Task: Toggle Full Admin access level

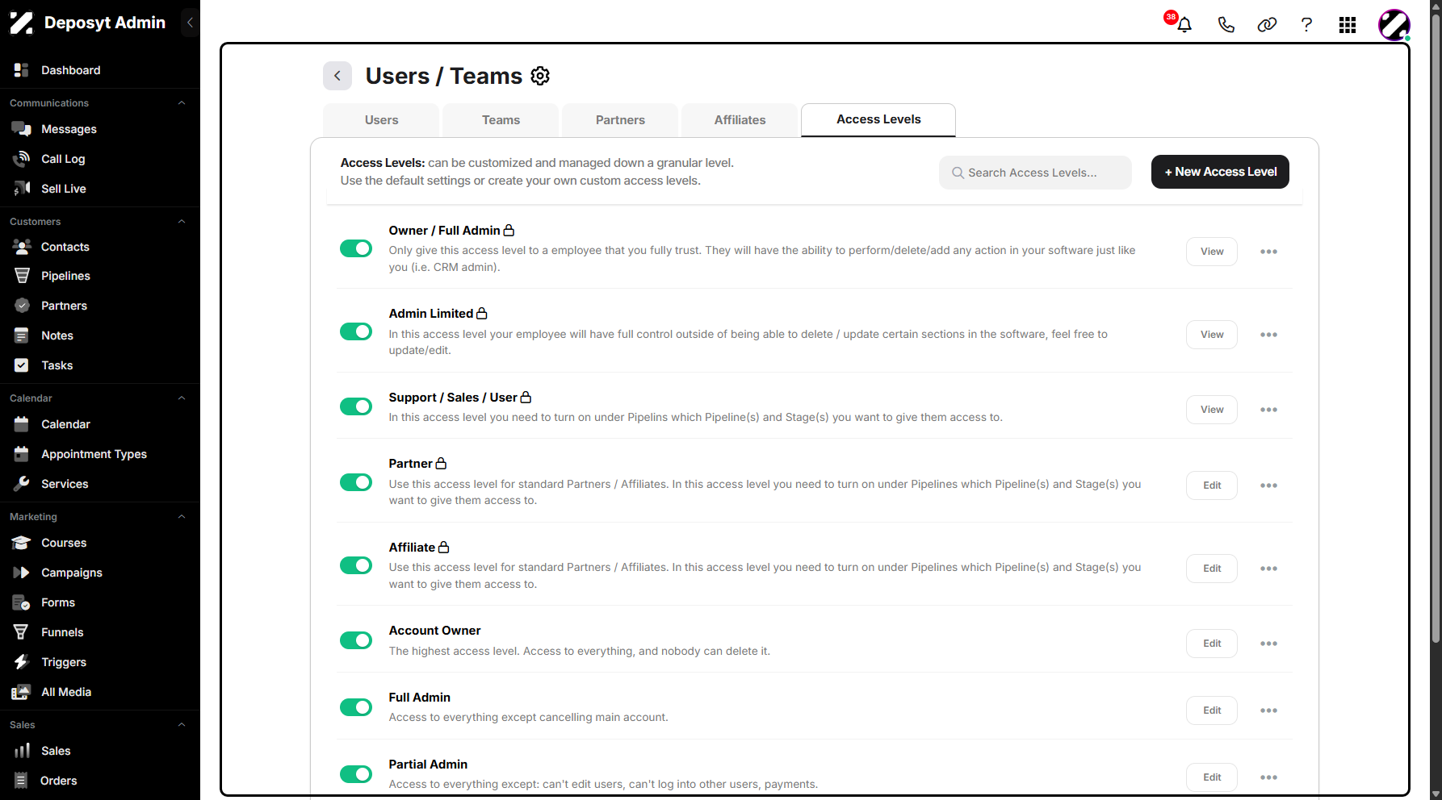Action: [356, 707]
